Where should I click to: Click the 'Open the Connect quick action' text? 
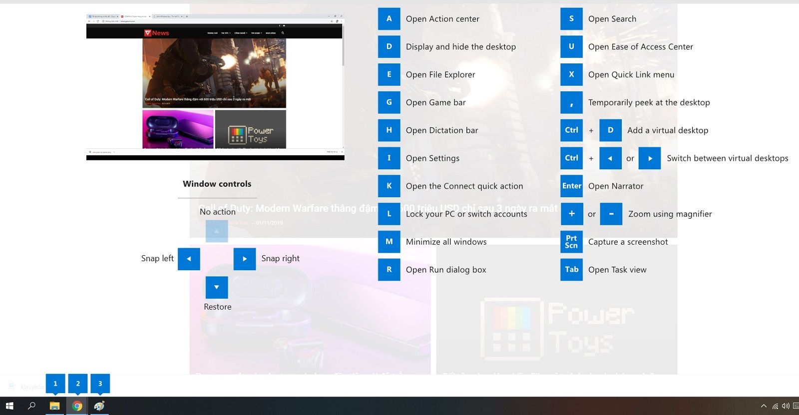pyautogui.click(x=464, y=186)
